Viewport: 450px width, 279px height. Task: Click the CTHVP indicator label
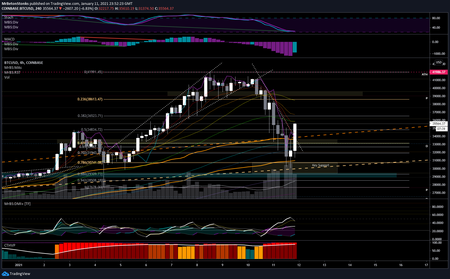pos(10,245)
